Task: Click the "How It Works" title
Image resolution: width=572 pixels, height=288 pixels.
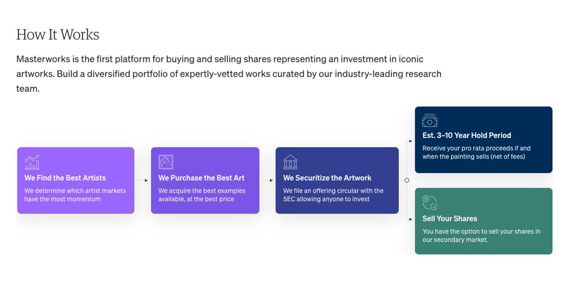Action: tap(58, 35)
